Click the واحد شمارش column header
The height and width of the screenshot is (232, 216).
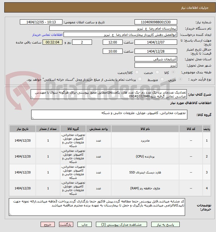pyautogui.click(x=98, y=129)
